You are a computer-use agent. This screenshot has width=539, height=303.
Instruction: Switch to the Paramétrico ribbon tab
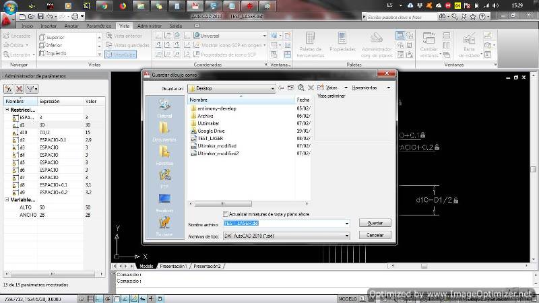point(99,26)
